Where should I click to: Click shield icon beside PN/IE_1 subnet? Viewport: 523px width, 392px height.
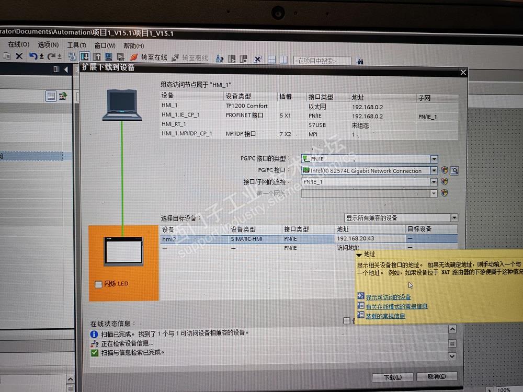coord(444,182)
